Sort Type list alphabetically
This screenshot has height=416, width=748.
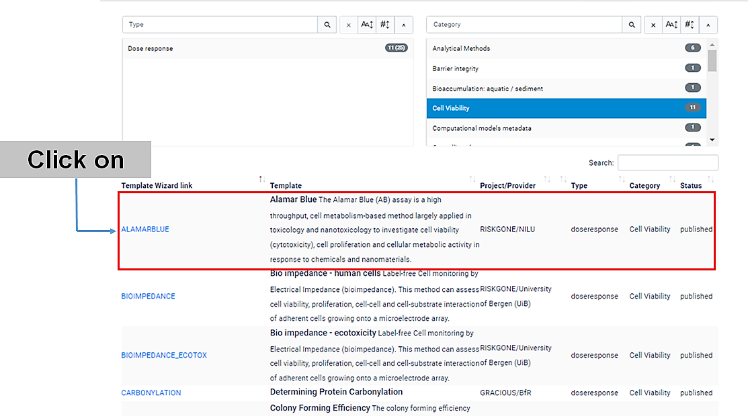(366, 25)
